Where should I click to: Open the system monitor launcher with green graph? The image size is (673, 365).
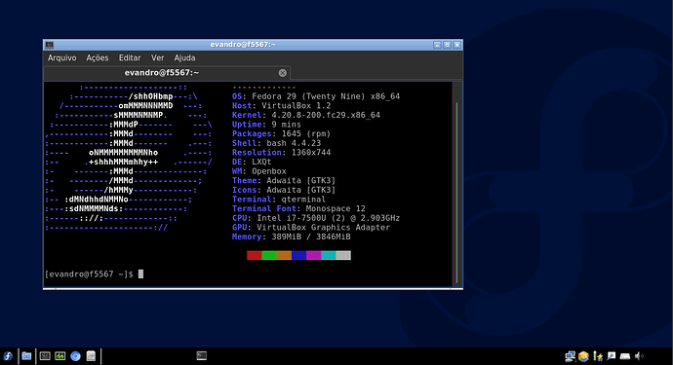point(60,356)
